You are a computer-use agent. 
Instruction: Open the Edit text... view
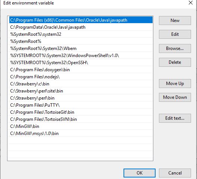click(x=175, y=118)
